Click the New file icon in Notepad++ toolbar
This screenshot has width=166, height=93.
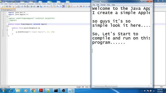click(x=2, y=6)
